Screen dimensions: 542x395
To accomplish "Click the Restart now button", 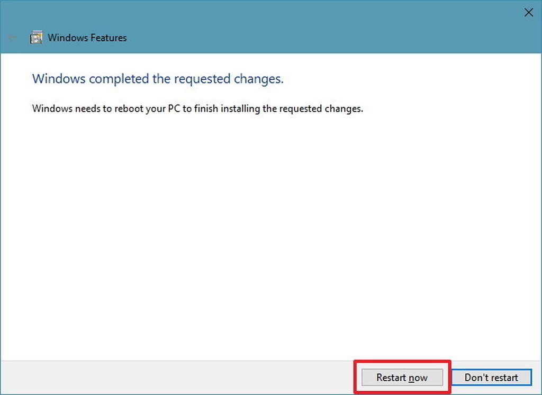I will pos(402,378).
